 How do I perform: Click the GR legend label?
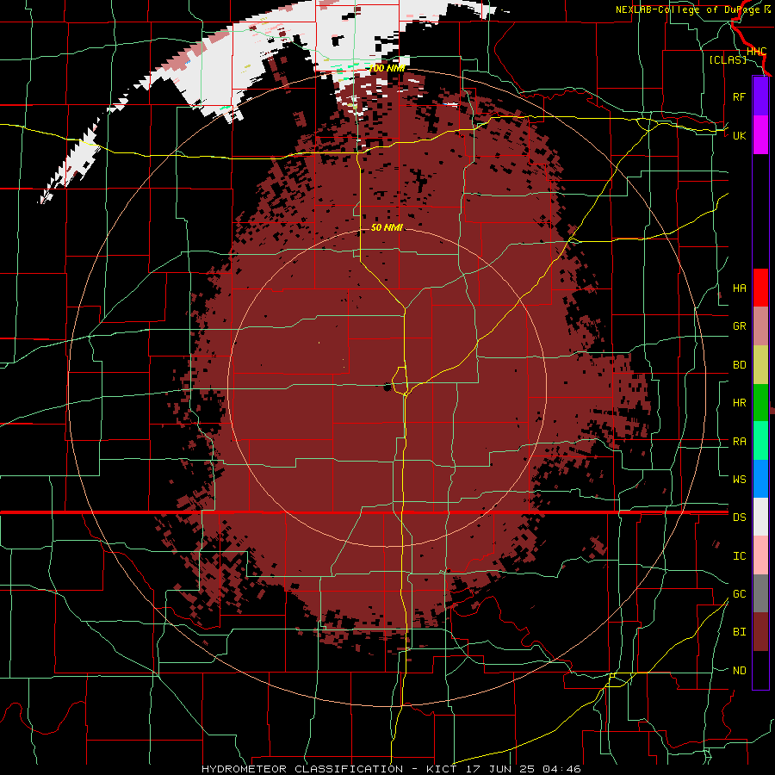(x=739, y=326)
